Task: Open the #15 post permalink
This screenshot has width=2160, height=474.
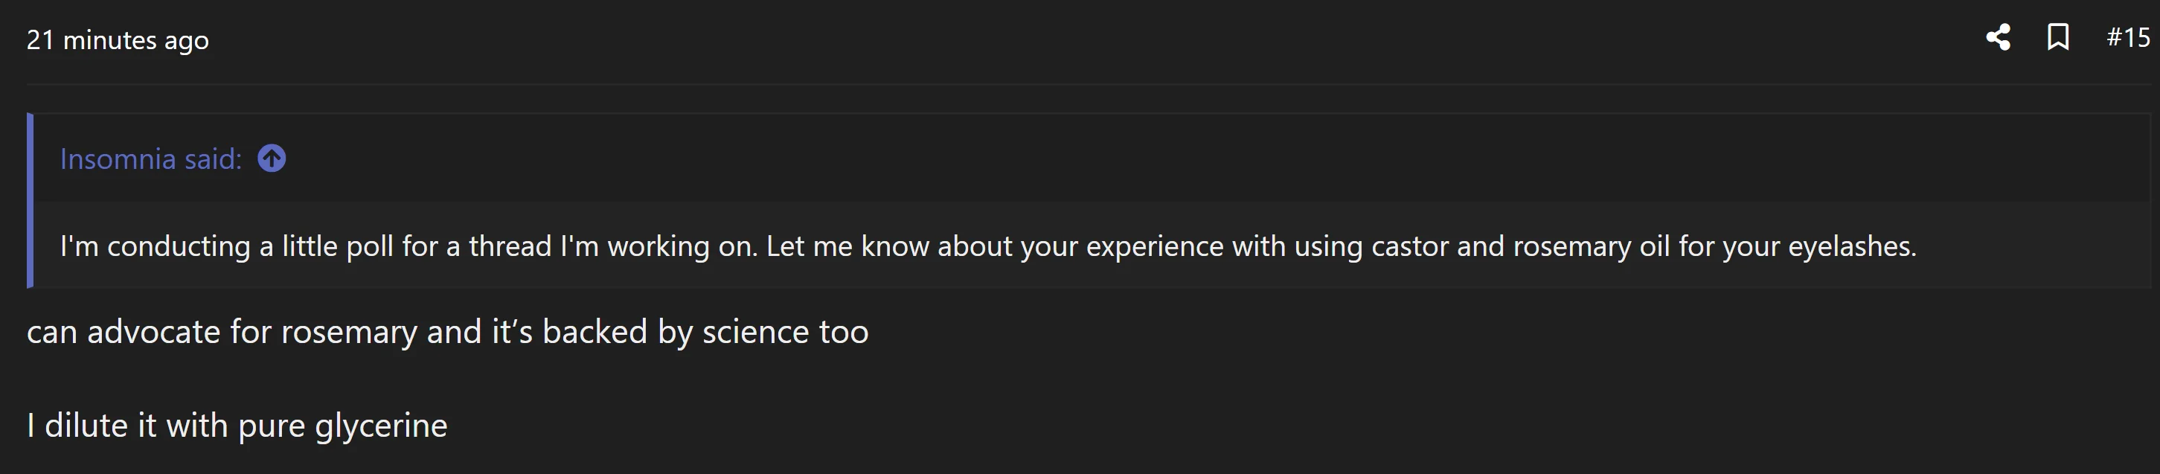Action: click(x=2128, y=38)
